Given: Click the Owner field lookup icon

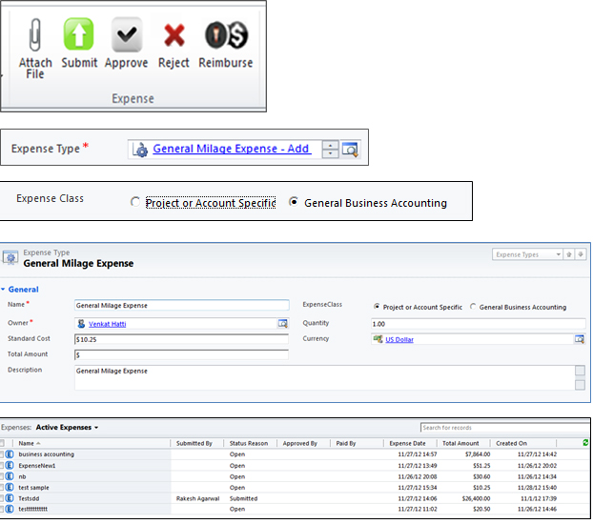Looking at the screenshot, I should [x=283, y=324].
